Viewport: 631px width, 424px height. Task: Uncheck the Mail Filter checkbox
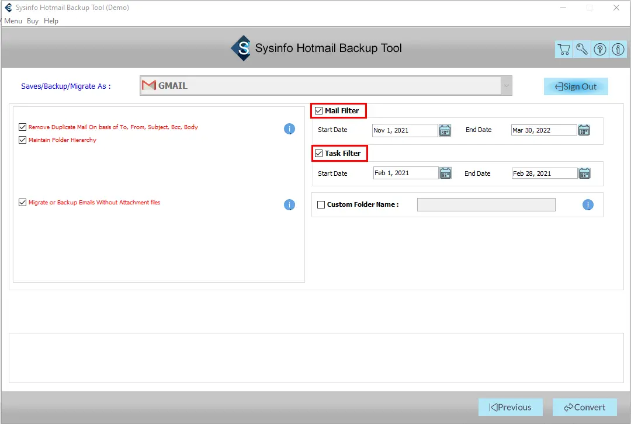(319, 110)
